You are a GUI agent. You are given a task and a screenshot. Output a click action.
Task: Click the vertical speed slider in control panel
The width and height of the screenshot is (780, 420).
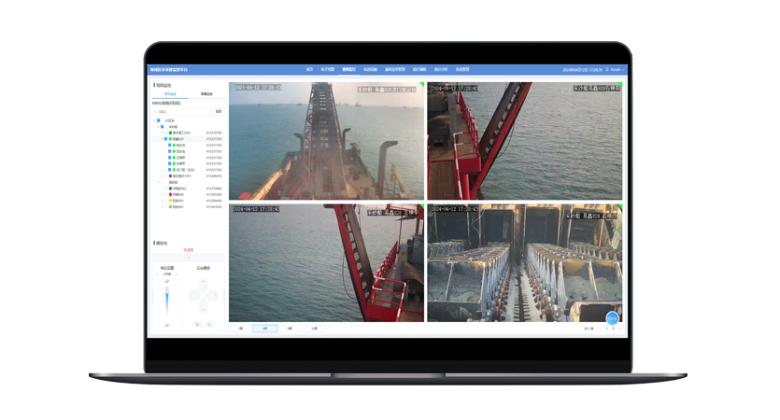click(167, 301)
